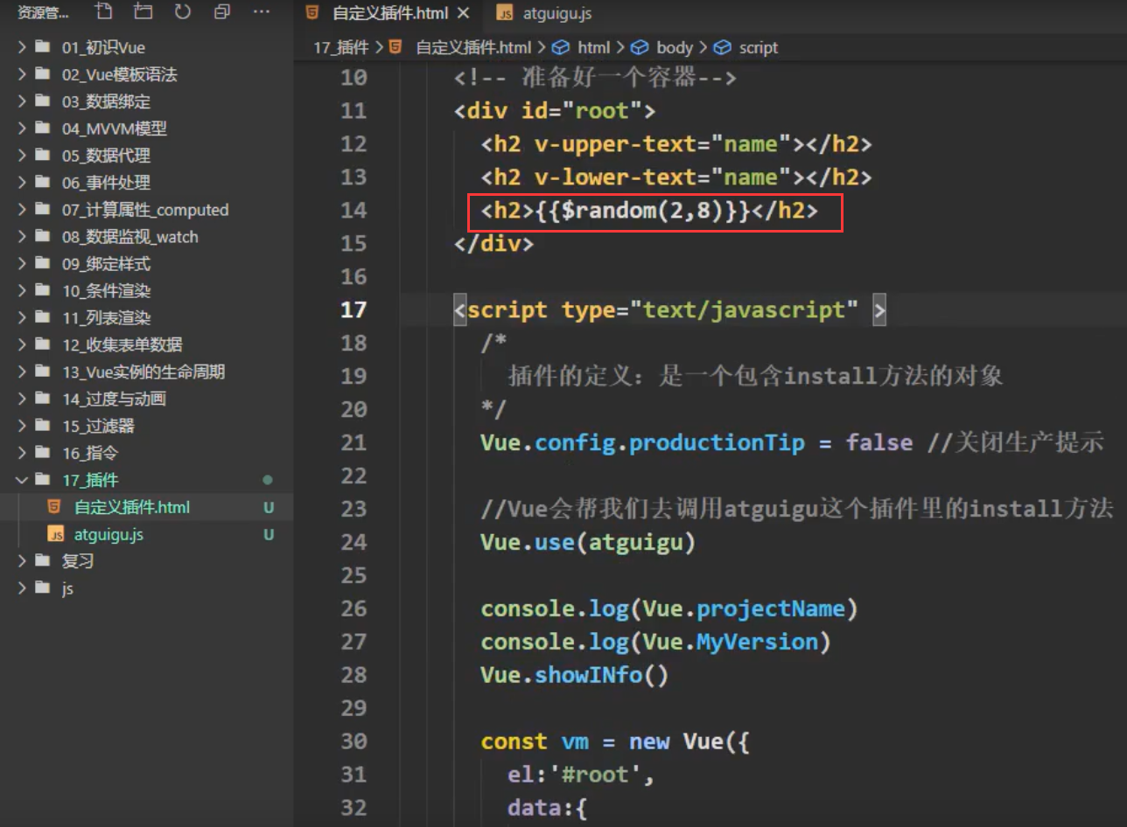This screenshot has height=827, width=1127.
Task: Expand the 10_条件渲染 folder chevron
Action: coord(22,291)
